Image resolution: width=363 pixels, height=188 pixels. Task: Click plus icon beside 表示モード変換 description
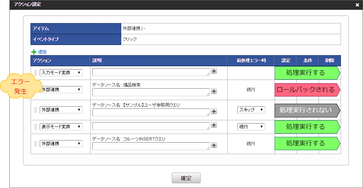(x=214, y=125)
